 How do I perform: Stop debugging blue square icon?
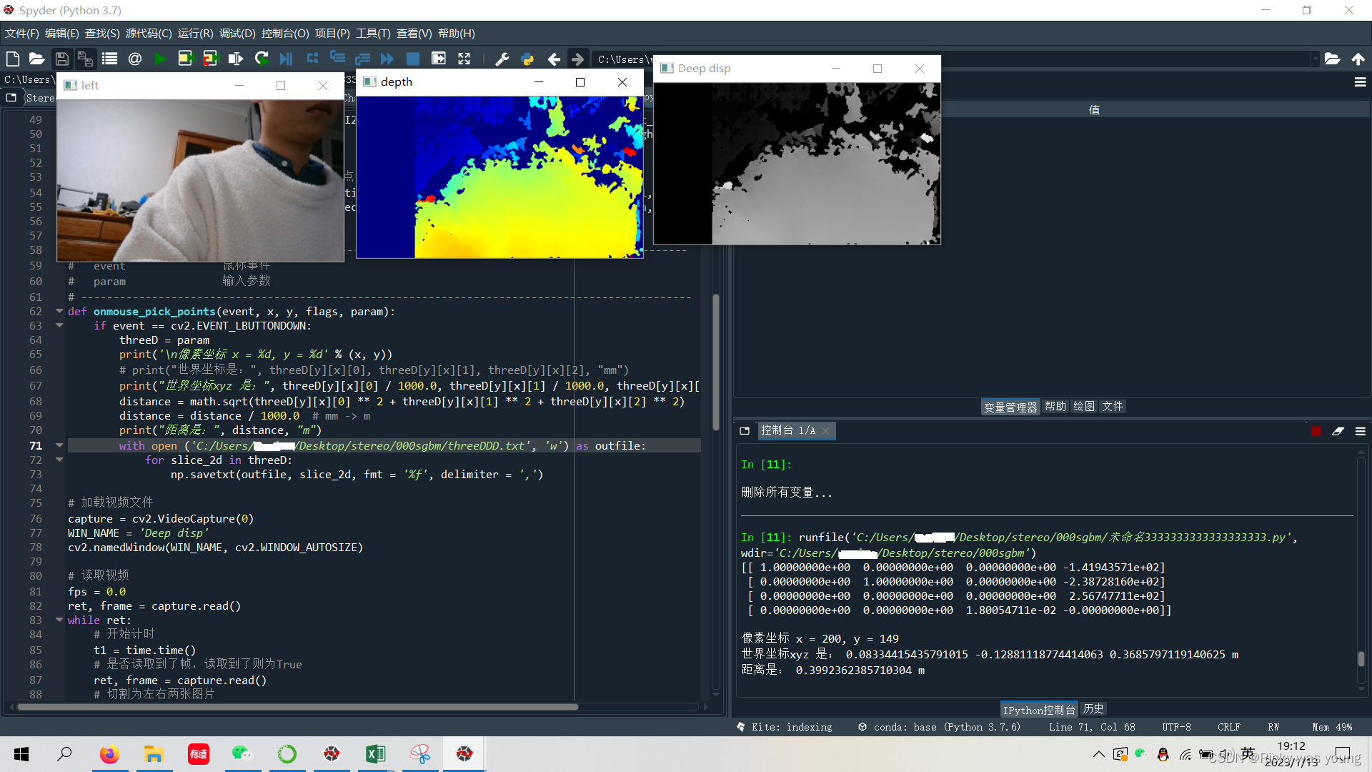tap(413, 59)
